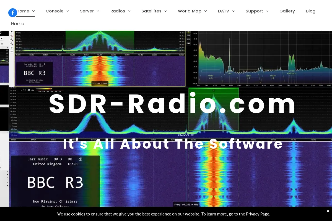Expand the Satellites dropdown chevron

pyautogui.click(x=166, y=11)
